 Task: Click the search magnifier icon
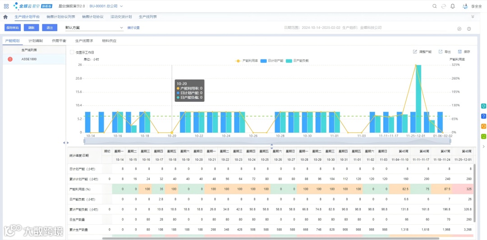coord(435,6)
